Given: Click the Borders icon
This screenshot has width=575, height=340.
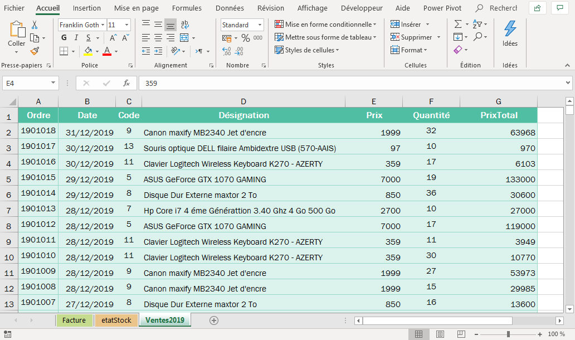Looking at the screenshot, I should pos(64,51).
